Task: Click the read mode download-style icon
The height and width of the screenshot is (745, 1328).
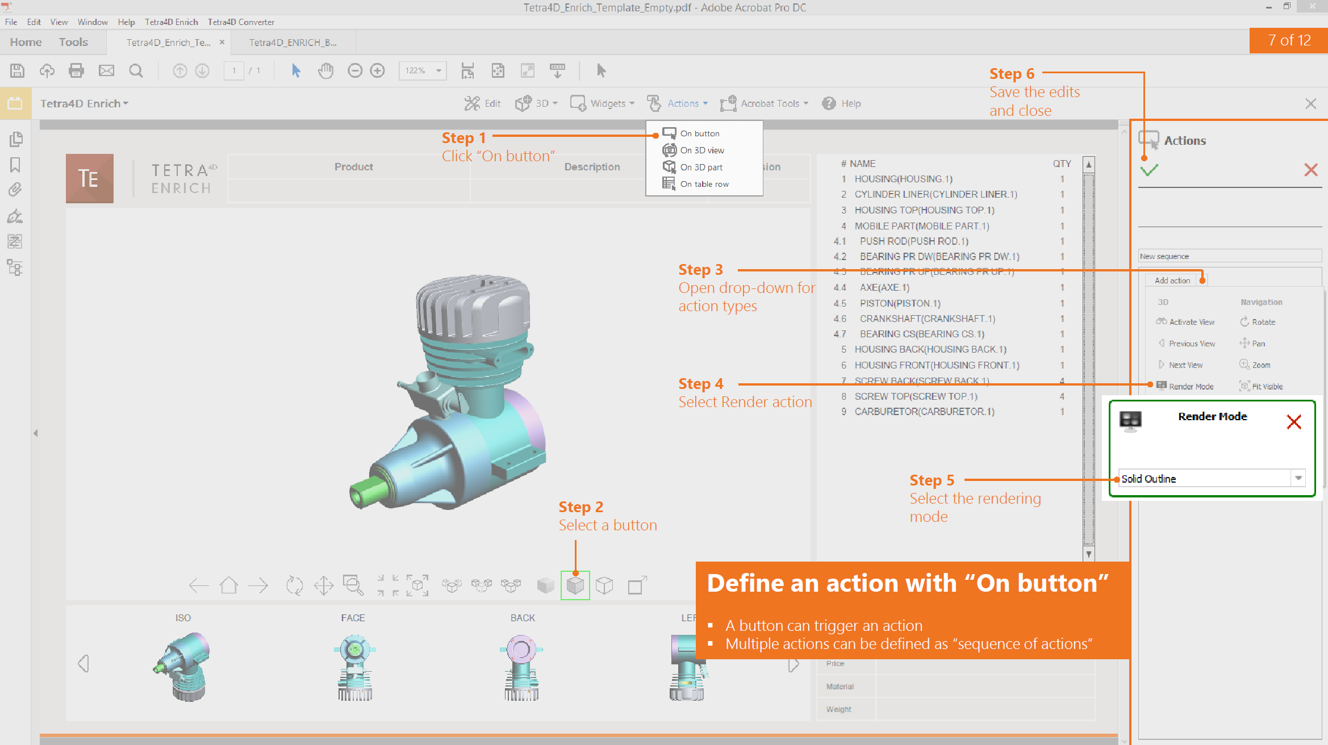Action: (x=557, y=70)
